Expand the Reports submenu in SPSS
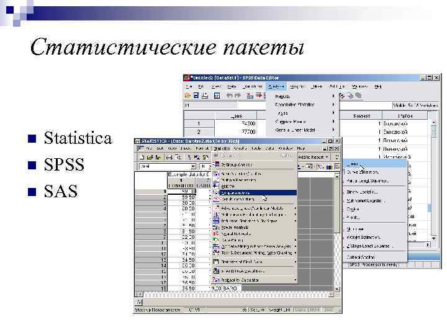This screenshot has height=335, width=447. (x=304, y=96)
